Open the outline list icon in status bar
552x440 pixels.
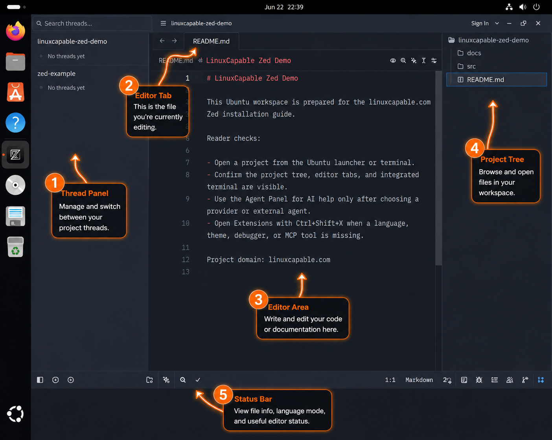tap(495, 380)
